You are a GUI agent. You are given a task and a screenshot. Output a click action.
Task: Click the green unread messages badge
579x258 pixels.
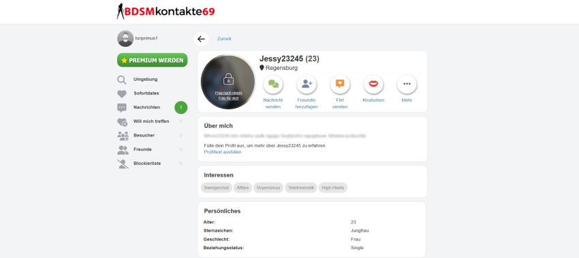click(x=181, y=107)
